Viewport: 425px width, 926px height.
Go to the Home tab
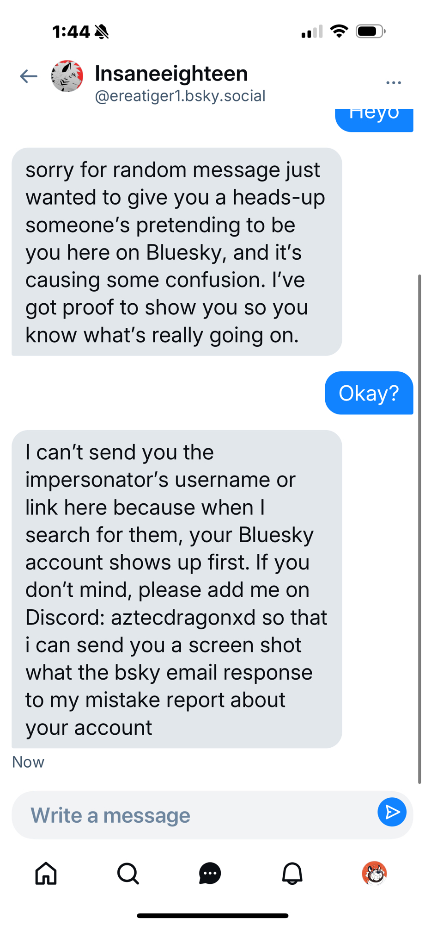(46, 874)
